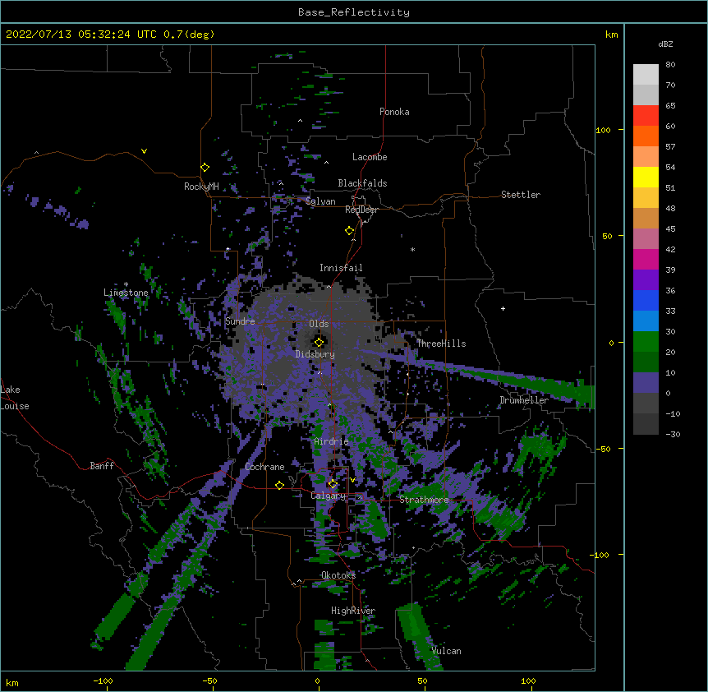Select the purple 36–39 dBZ legend swatch
The height and width of the screenshot is (692, 708).
(x=646, y=279)
